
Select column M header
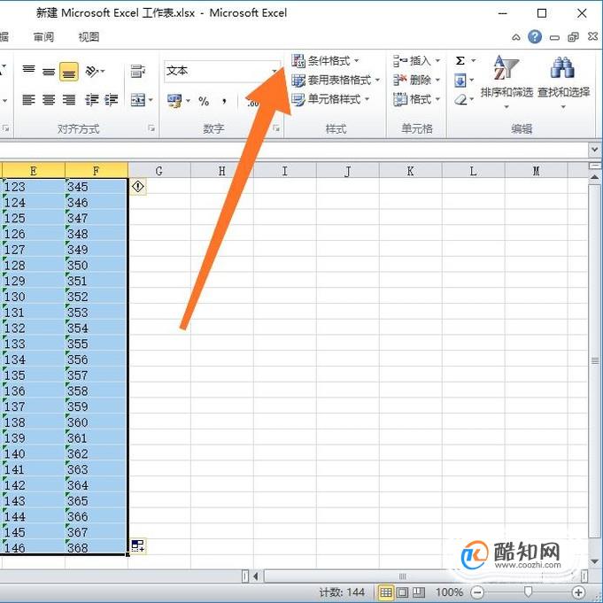[x=536, y=171]
